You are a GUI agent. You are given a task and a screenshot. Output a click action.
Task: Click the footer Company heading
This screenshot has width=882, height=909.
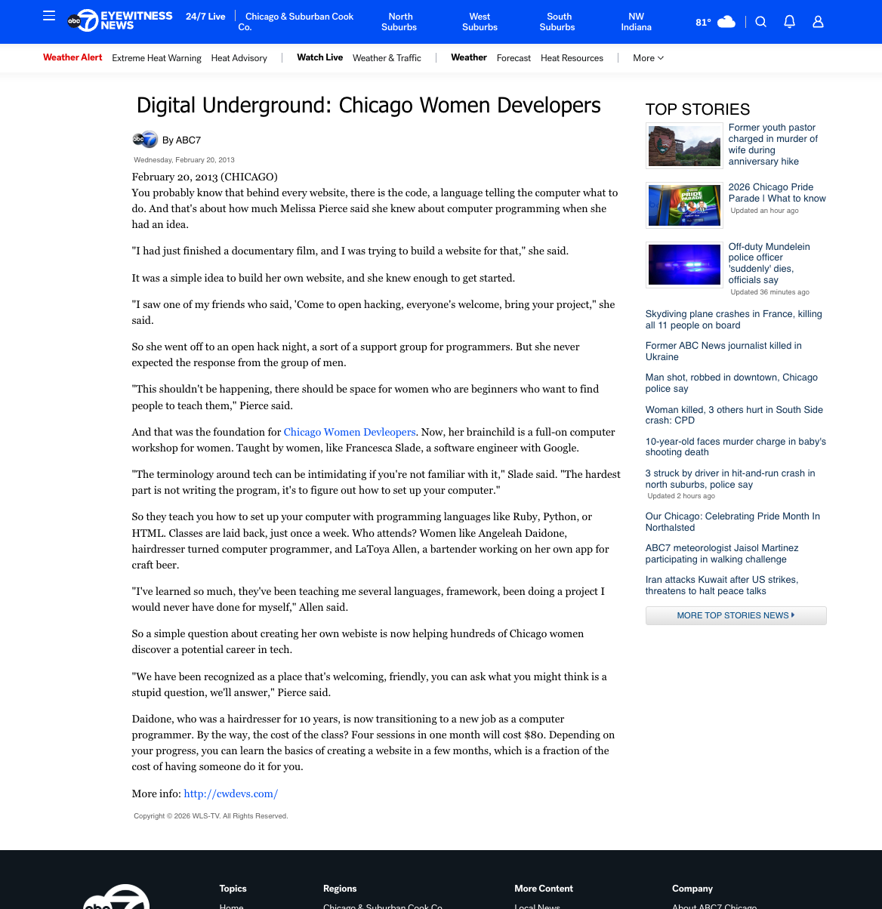coord(692,889)
